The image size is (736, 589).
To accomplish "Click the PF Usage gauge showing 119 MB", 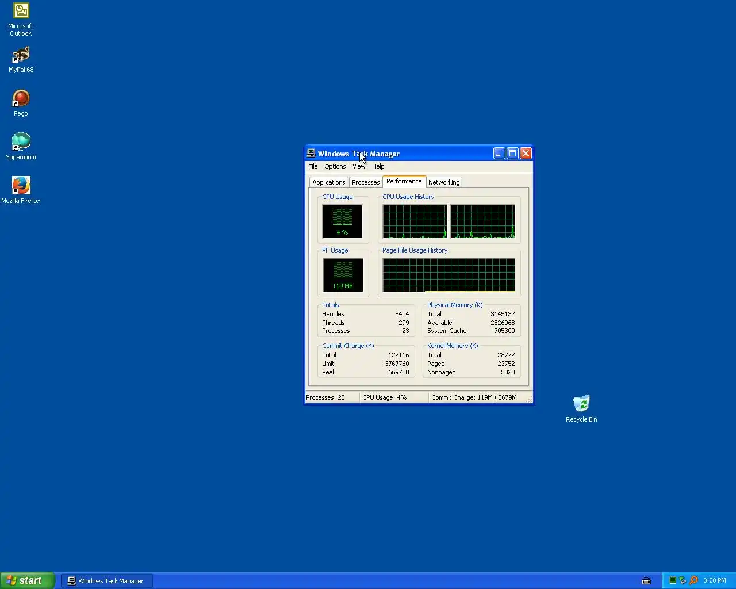I will tap(343, 275).
